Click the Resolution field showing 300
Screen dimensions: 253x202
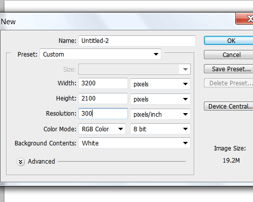pos(103,114)
